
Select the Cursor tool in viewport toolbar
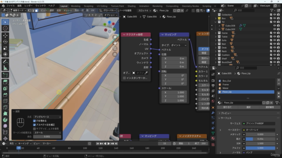coord(5,28)
